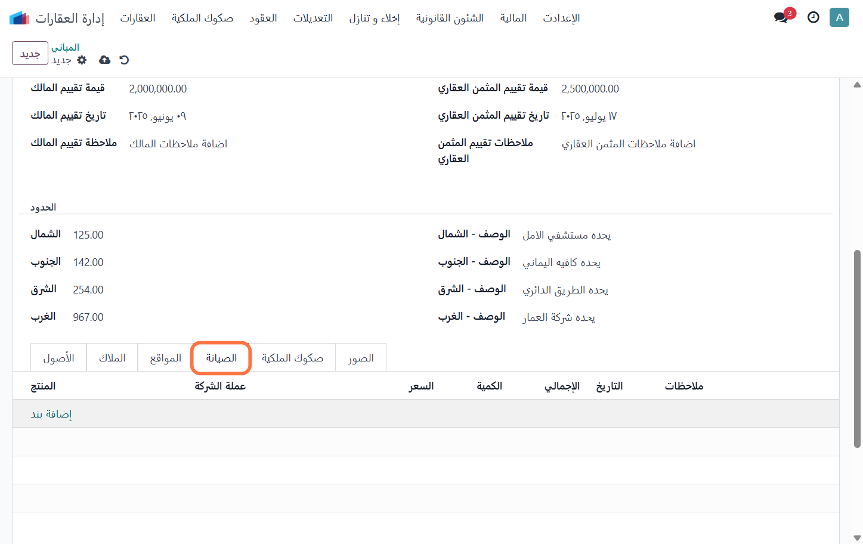This screenshot has width=863, height=544.
Task: Click إضافة بند to add a line
Action: coord(51,414)
